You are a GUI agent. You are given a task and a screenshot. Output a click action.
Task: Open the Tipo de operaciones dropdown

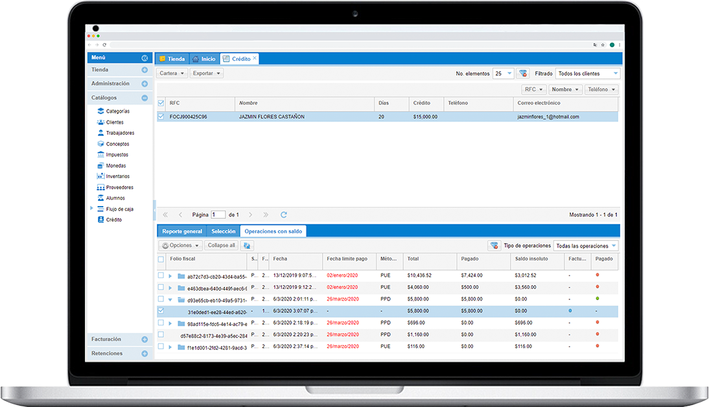pos(586,246)
